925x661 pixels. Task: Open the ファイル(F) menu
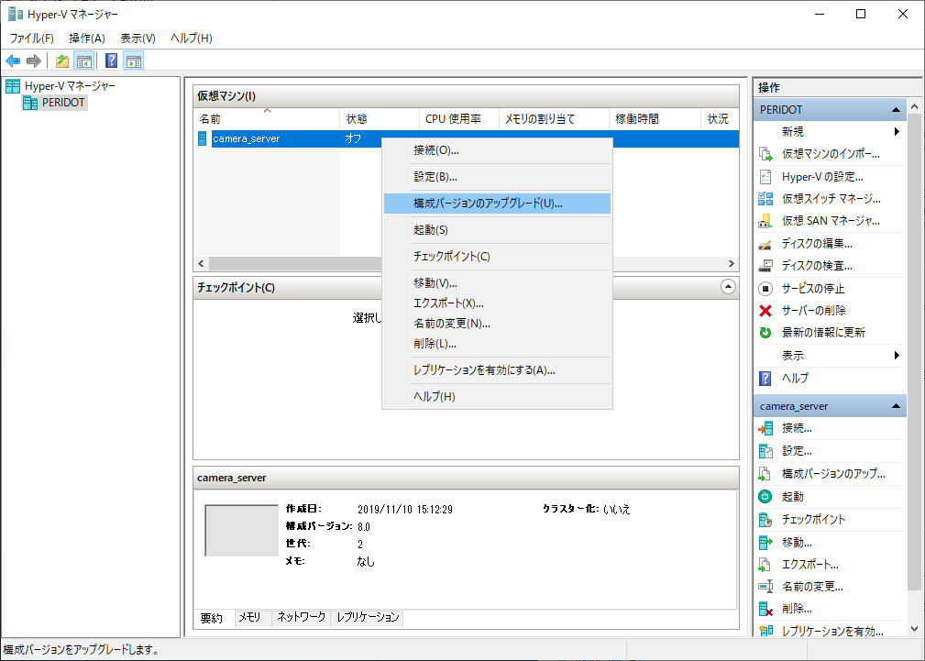pos(32,39)
